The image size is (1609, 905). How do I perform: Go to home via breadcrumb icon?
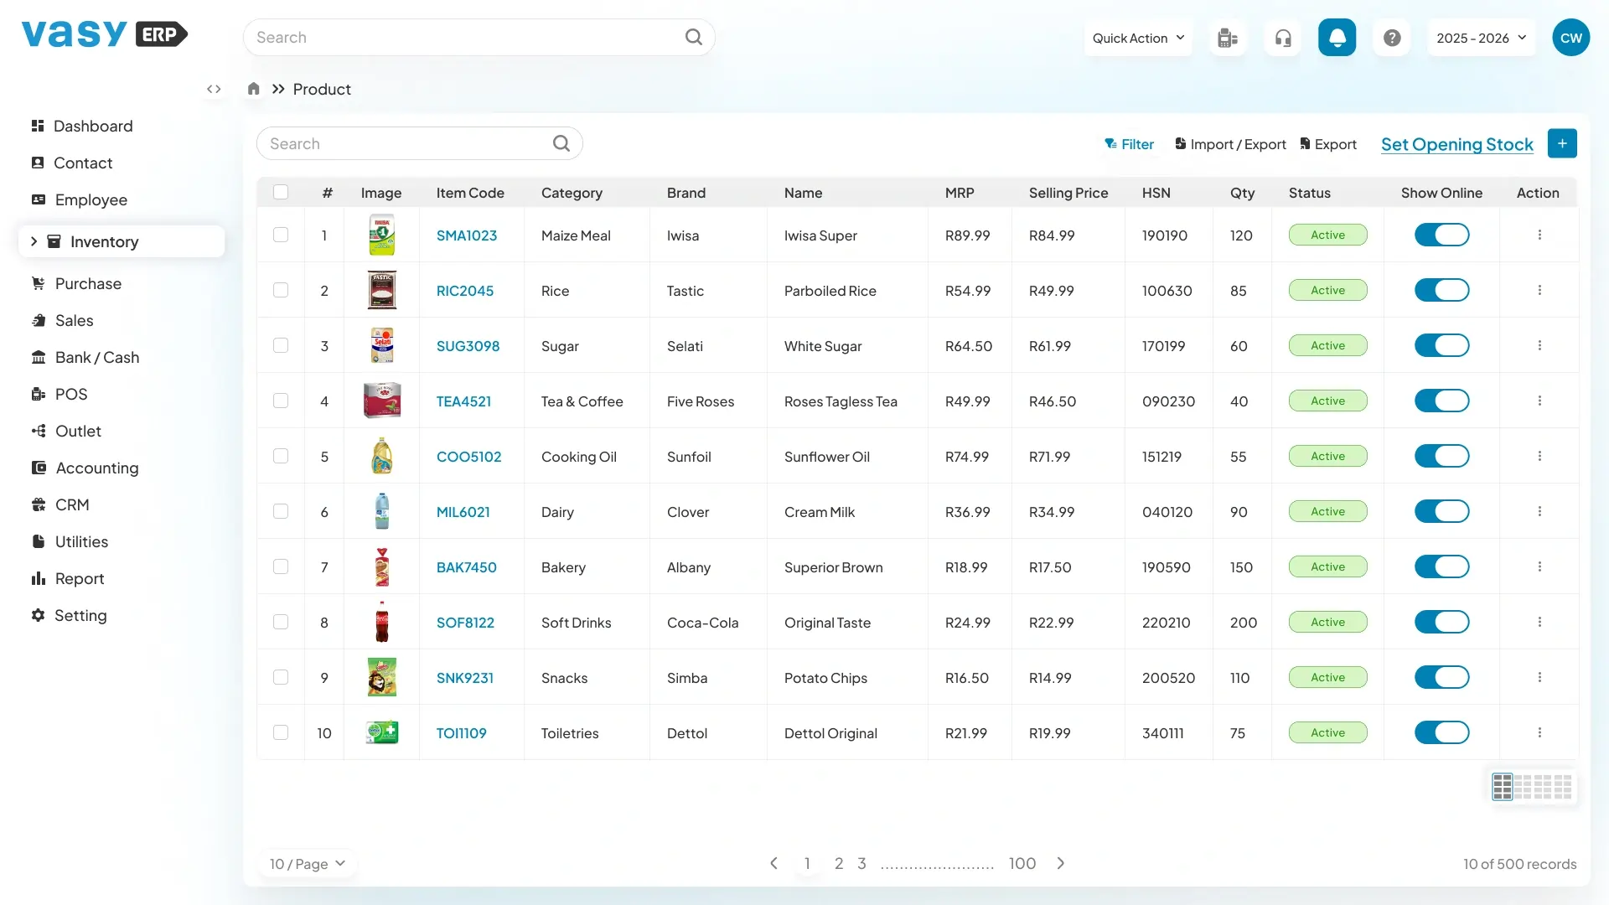[x=254, y=89]
